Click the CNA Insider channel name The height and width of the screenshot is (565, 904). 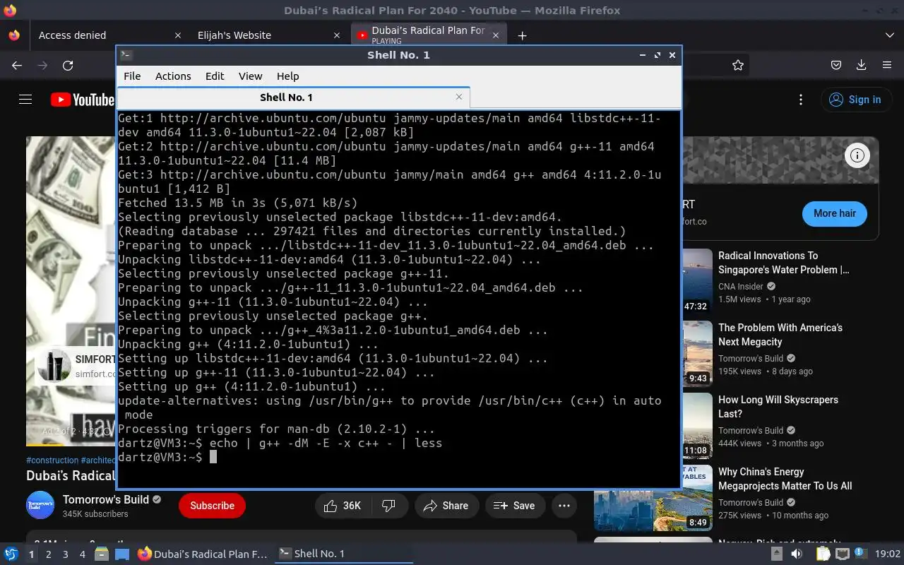click(x=741, y=286)
